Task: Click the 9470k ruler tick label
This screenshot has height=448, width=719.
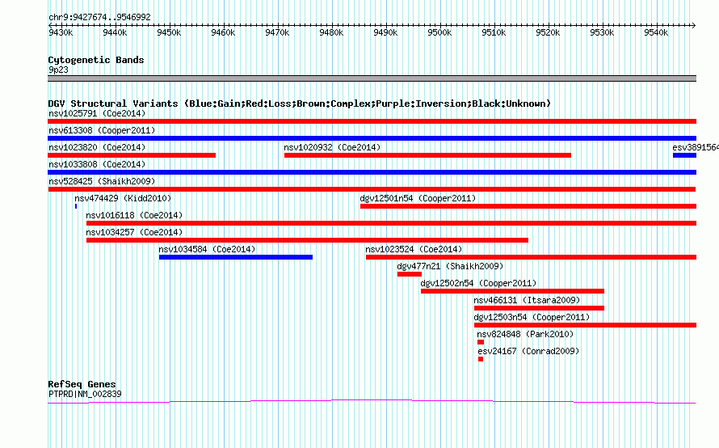Action: pos(277,32)
